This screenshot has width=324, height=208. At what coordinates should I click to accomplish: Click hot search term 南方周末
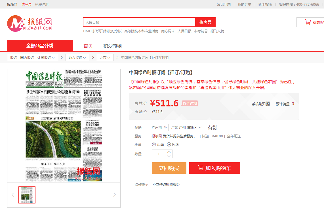pos(168,31)
